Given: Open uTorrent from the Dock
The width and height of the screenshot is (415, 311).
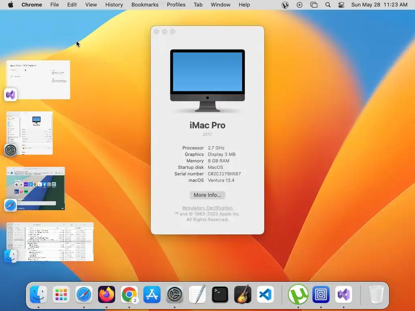Looking at the screenshot, I should pyautogui.click(x=298, y=294).
